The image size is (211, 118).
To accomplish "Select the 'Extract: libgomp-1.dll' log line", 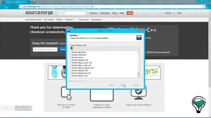I will [x=79, y=70].
